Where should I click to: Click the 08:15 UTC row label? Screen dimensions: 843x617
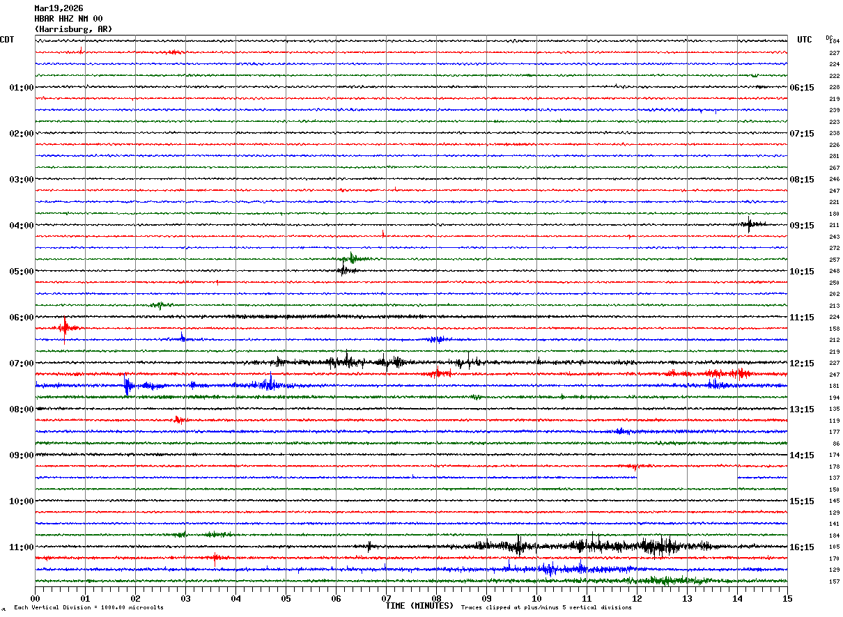[x=802, y=180]
